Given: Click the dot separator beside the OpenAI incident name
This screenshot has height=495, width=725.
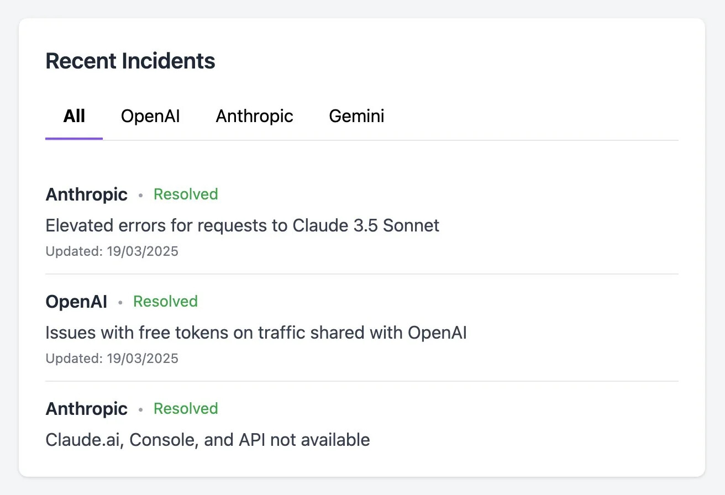Looking at the screenshot, I should click(120, 303).
